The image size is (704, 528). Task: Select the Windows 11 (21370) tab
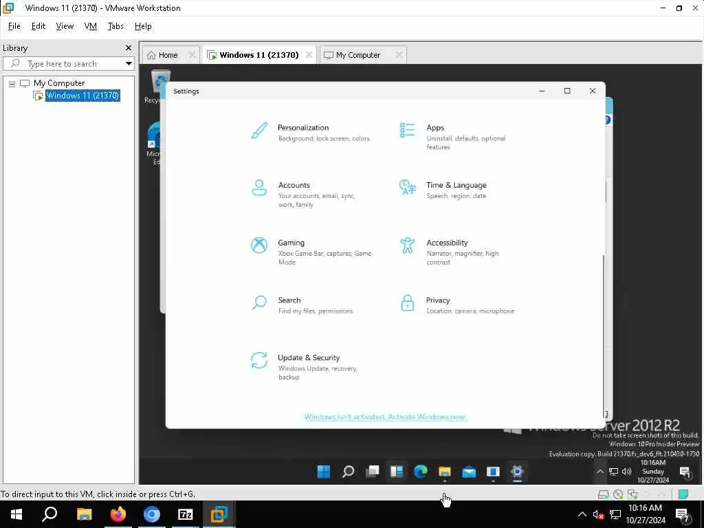coord(259,55)
